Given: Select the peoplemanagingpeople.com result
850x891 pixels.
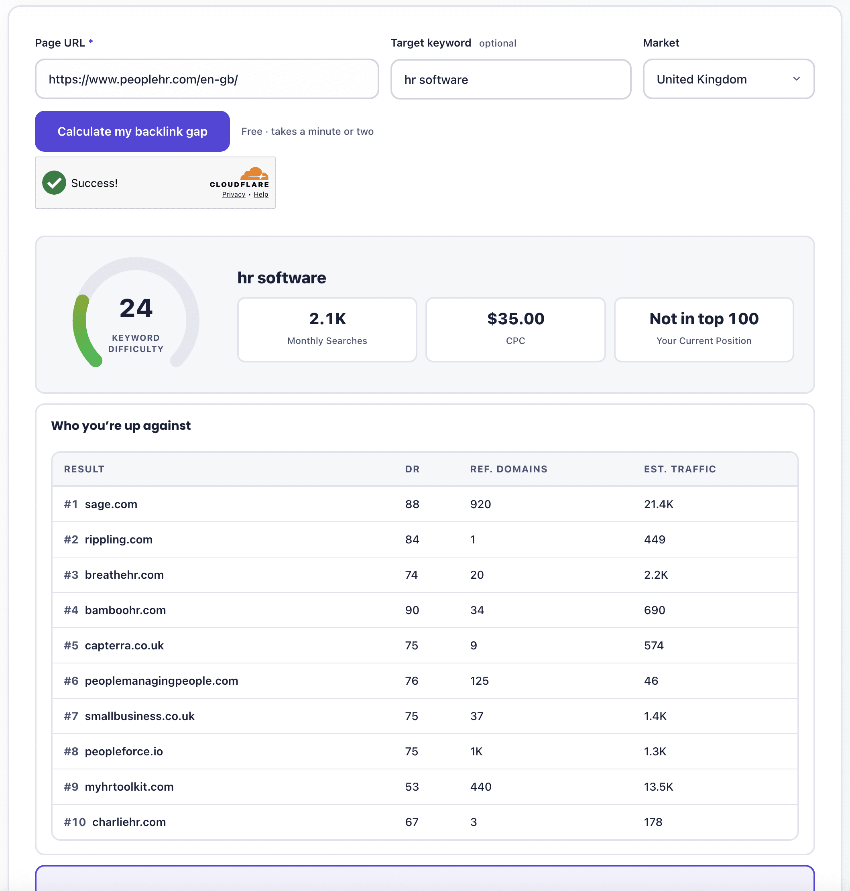Looking at the screenshot, I should tap(425, 681).
